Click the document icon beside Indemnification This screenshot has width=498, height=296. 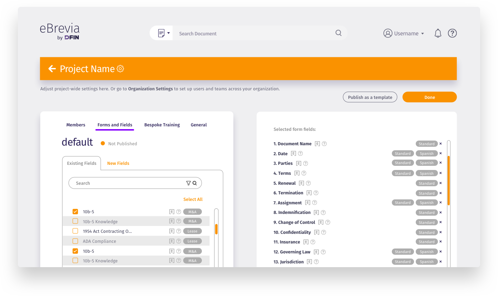point(316,213)
